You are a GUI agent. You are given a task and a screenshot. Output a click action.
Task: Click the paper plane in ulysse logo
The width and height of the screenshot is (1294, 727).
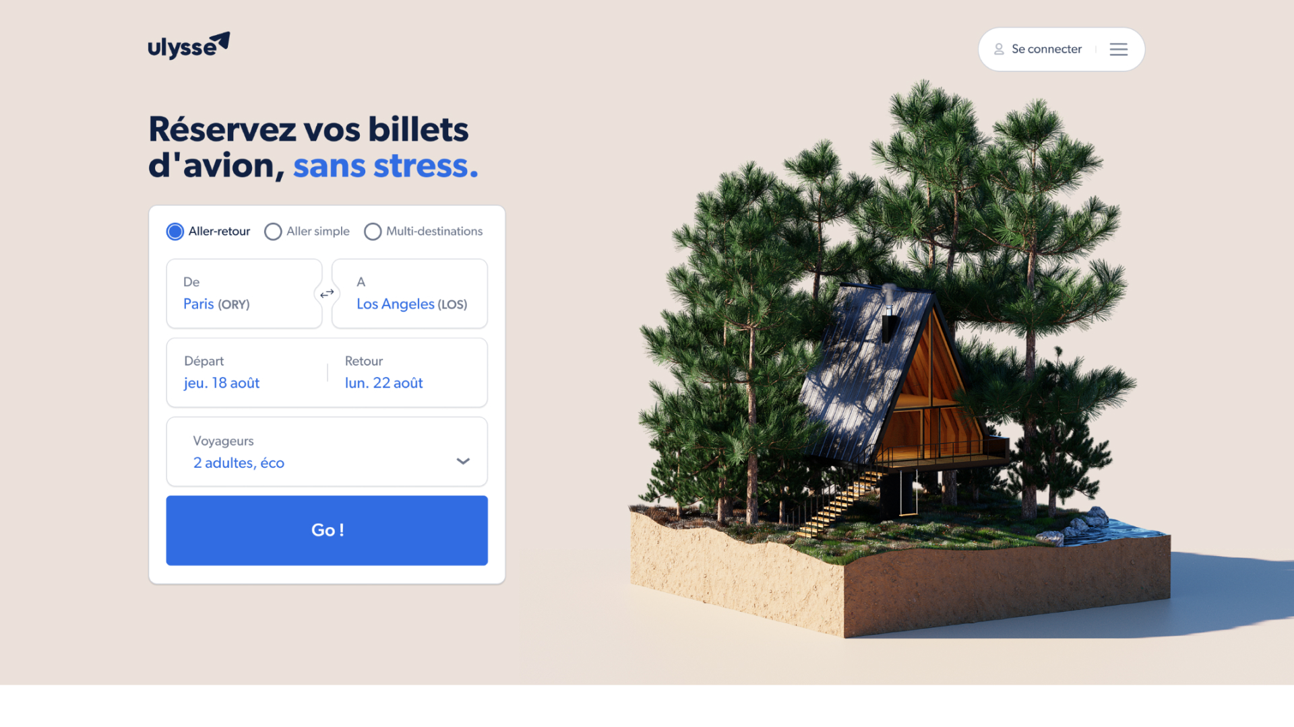tap(219, 40)
